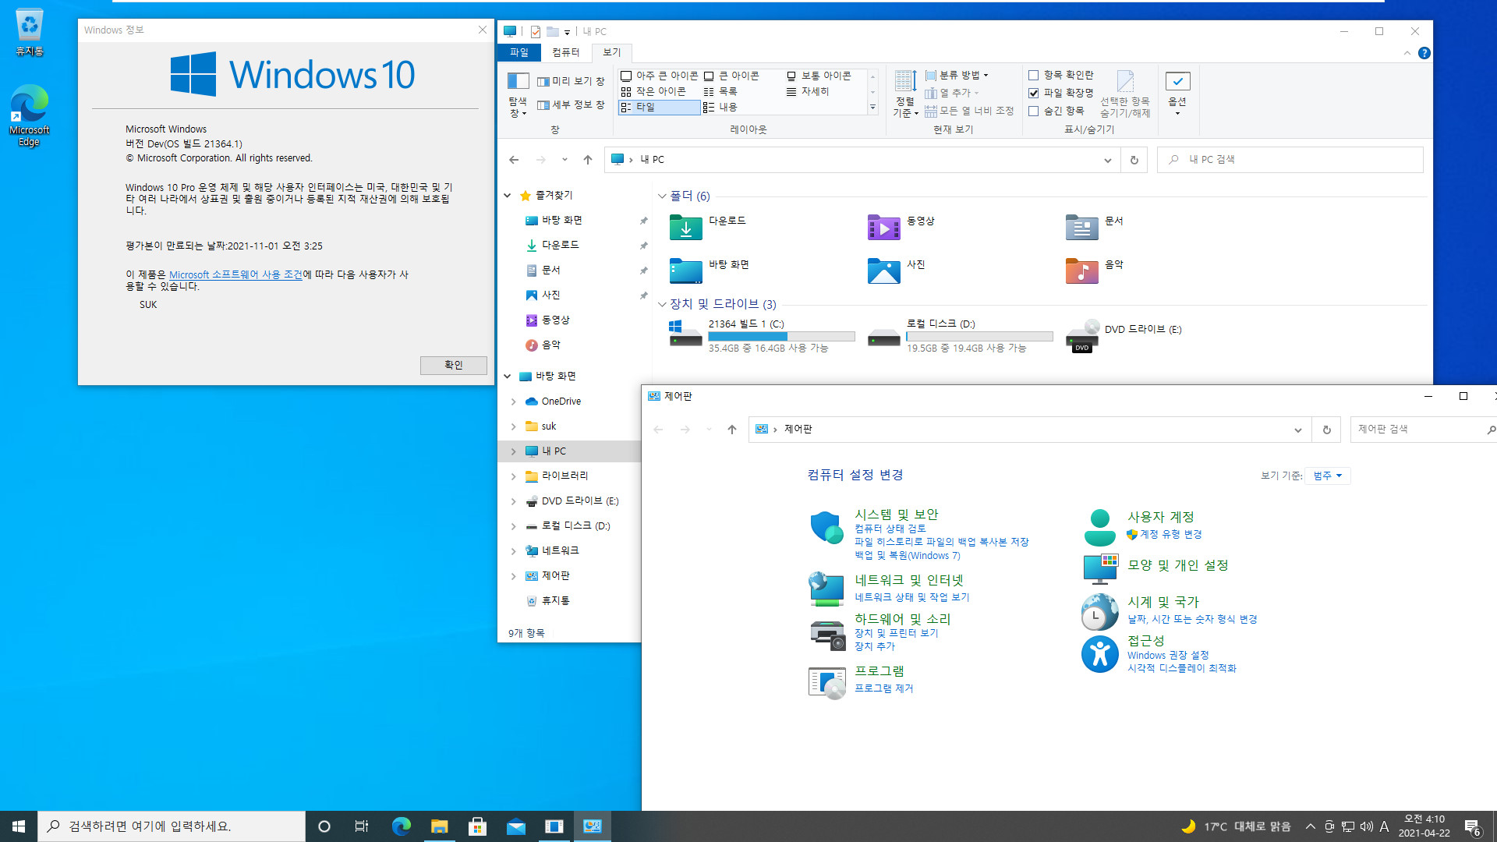1497x842 pixels.
Task: Go up one level in 제어판 window
Action: point(731,430)
